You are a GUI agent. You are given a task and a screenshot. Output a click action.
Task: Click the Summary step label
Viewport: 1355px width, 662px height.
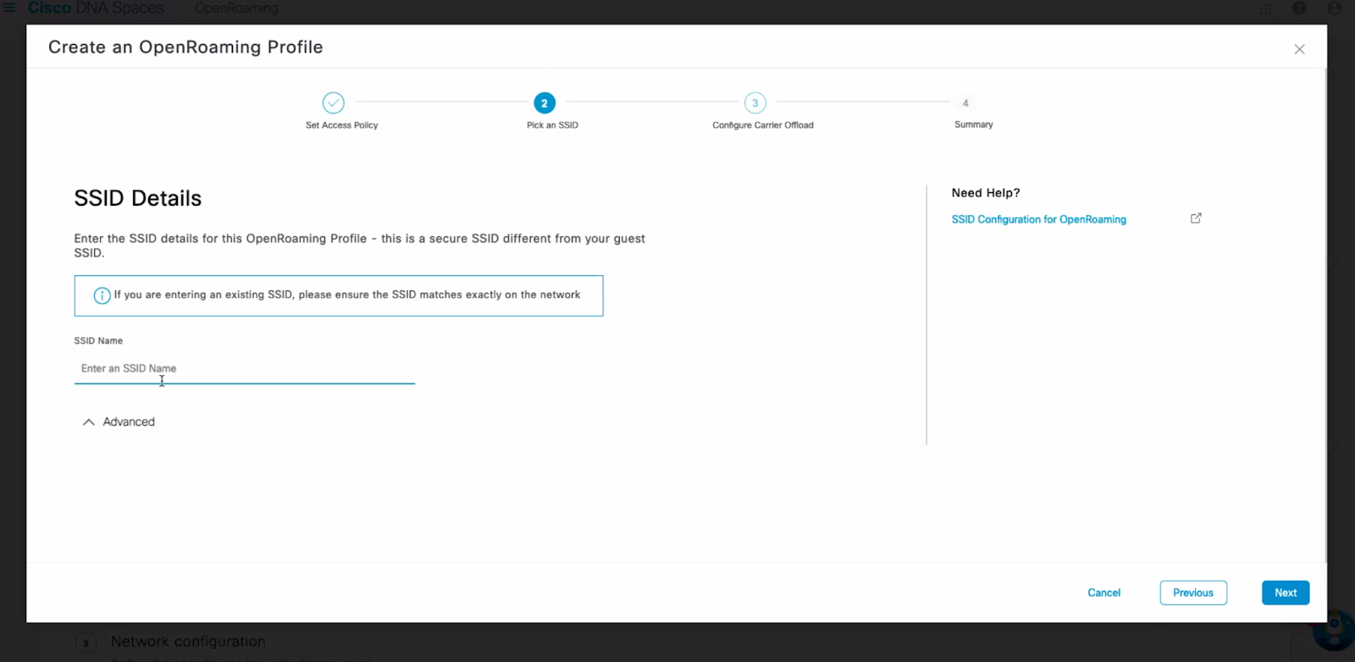point(974,124)
